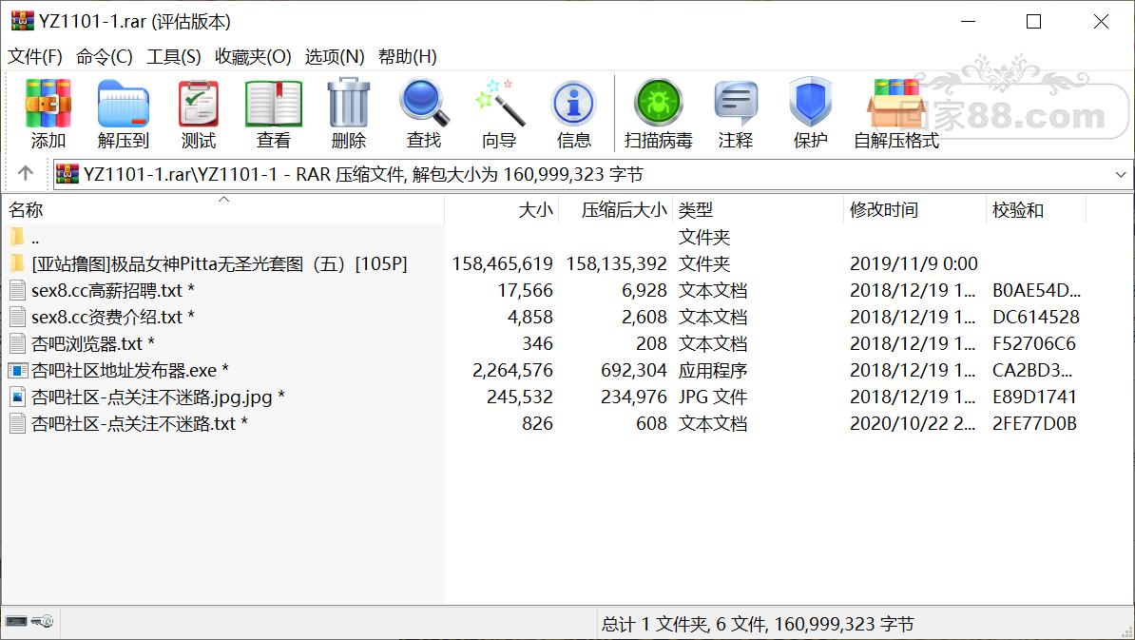Open the 收藏夹(O) menu

254,56
